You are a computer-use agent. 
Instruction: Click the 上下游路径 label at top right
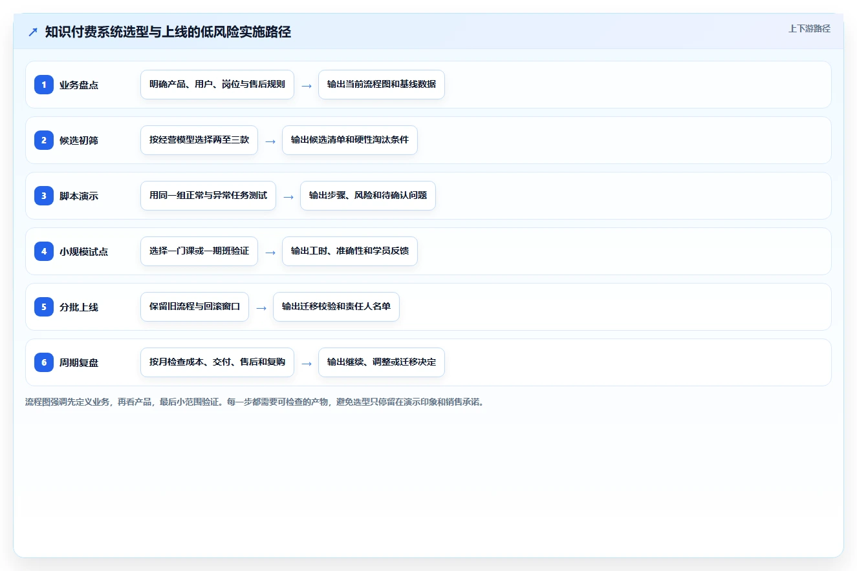point(809,28)
